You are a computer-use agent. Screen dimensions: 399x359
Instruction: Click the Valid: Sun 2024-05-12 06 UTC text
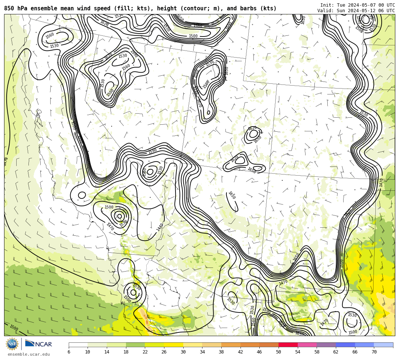point(356,11)
